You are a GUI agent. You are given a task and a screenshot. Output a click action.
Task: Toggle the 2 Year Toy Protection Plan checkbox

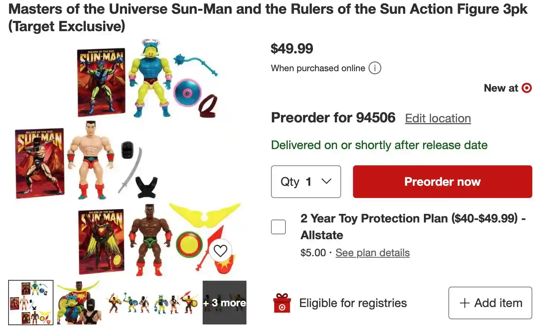click(x=278, y=227)
